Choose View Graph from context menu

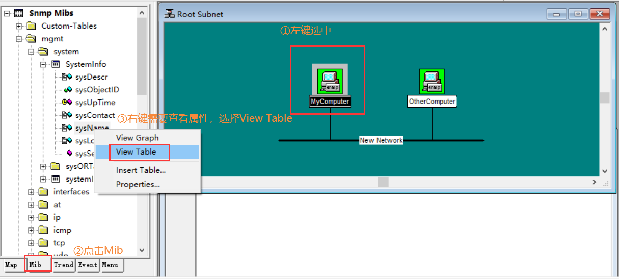[148, 138]
